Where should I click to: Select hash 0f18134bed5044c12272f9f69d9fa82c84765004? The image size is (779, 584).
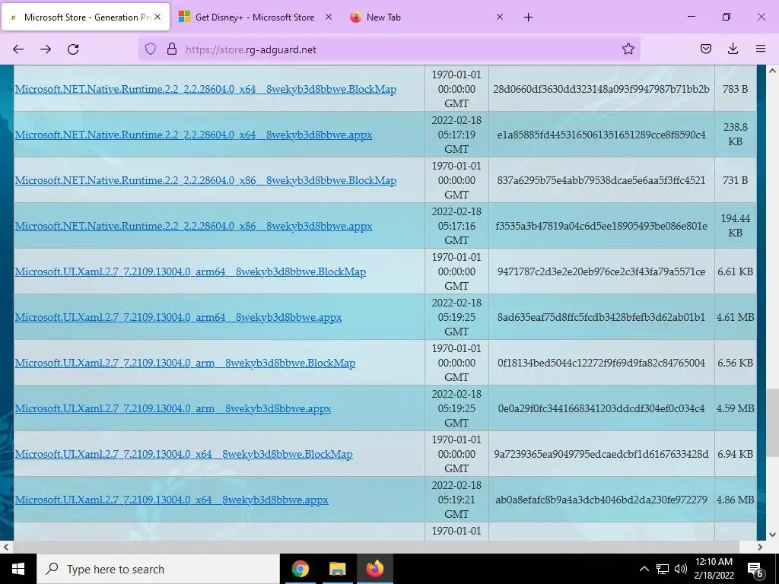click(x=601, y=363)
